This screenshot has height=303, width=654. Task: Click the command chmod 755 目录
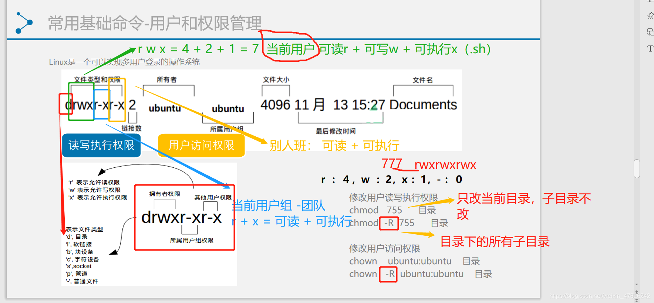393,210
